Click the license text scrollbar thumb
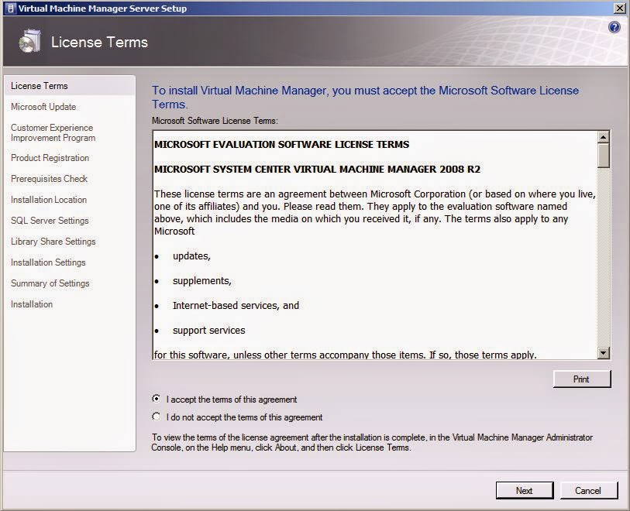Viewport: 630px width, 511px height. [x=603, y=156]
